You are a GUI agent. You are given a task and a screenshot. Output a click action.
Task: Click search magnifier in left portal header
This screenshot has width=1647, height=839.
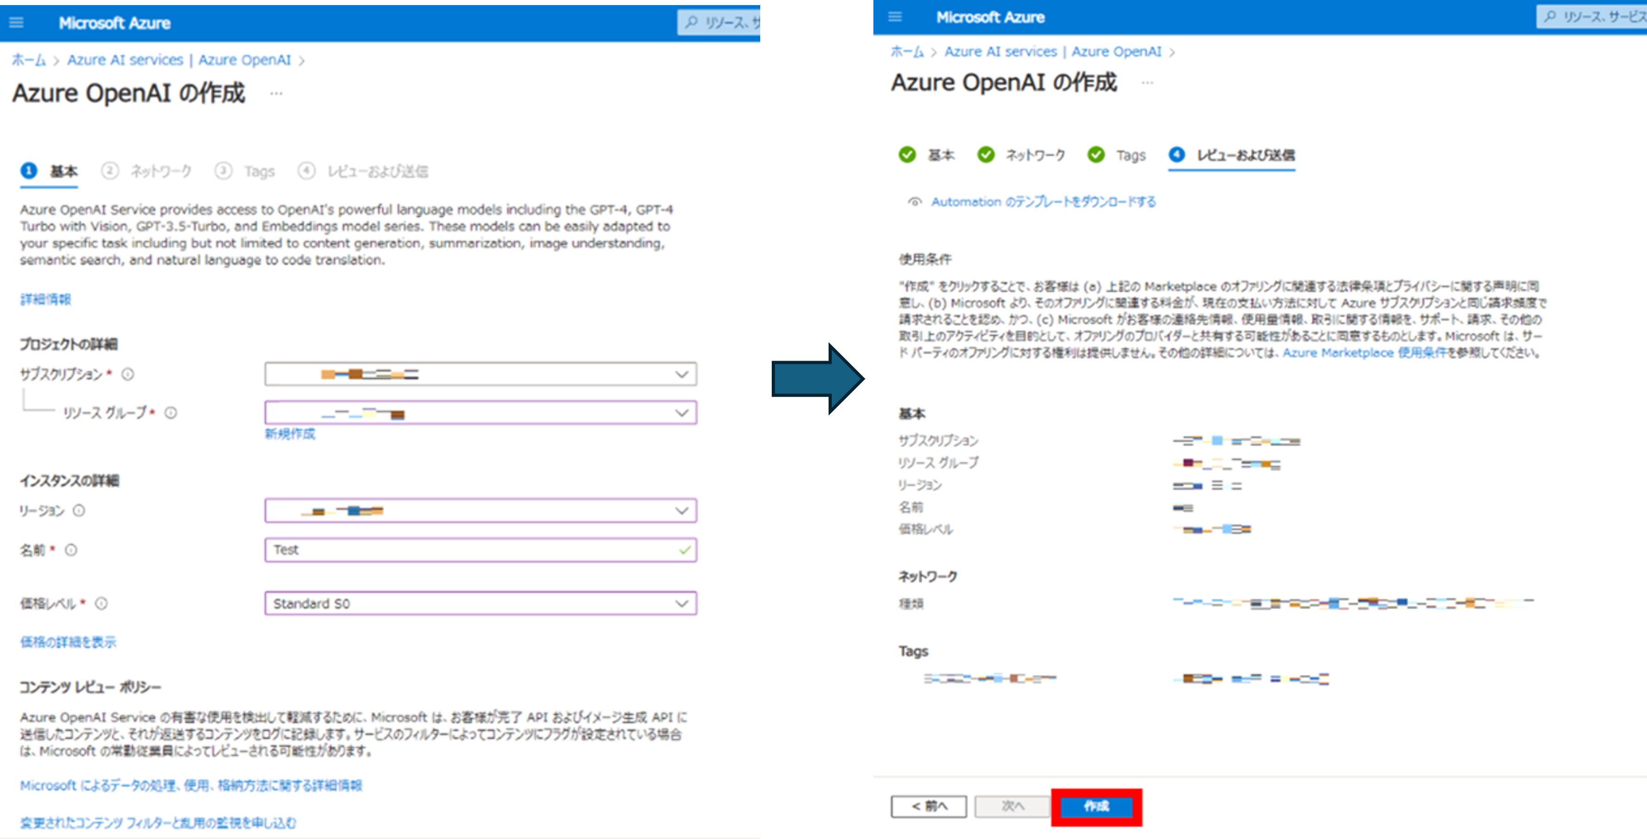click(x=691, y=23)
